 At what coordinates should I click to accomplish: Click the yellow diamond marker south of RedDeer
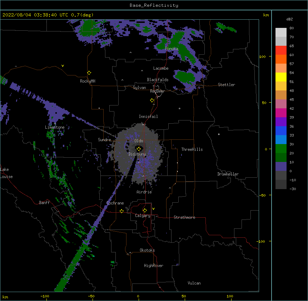tap(152, 100)
